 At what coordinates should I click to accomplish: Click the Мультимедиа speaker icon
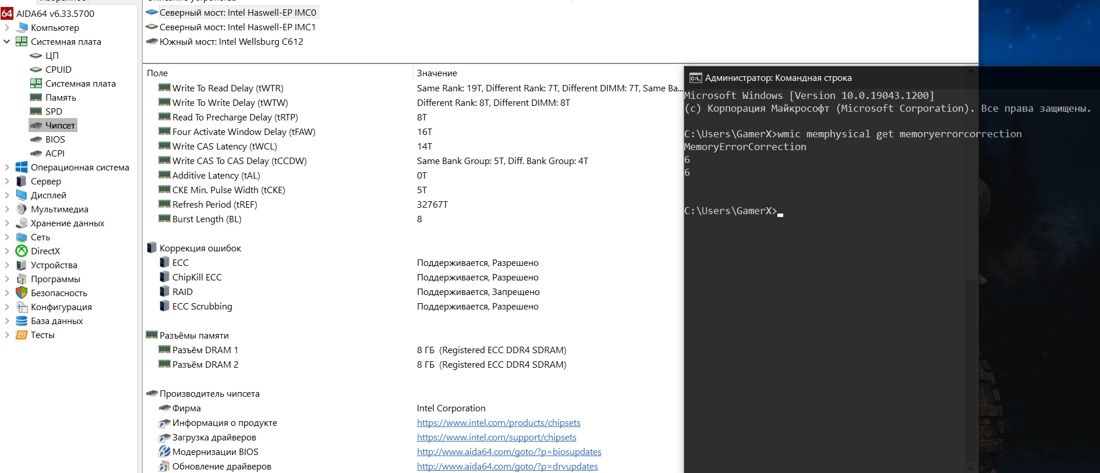point(22,209)
